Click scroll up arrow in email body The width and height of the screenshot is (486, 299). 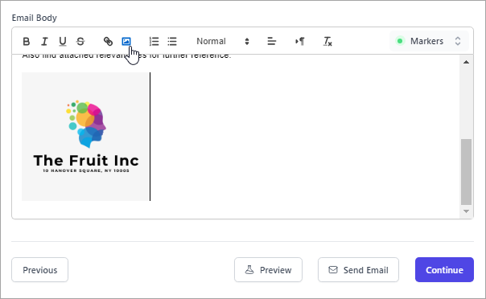point(466,62)
